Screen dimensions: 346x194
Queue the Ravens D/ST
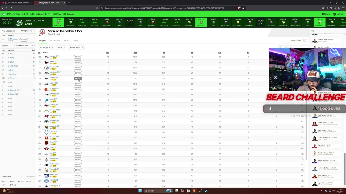(78, 78)
